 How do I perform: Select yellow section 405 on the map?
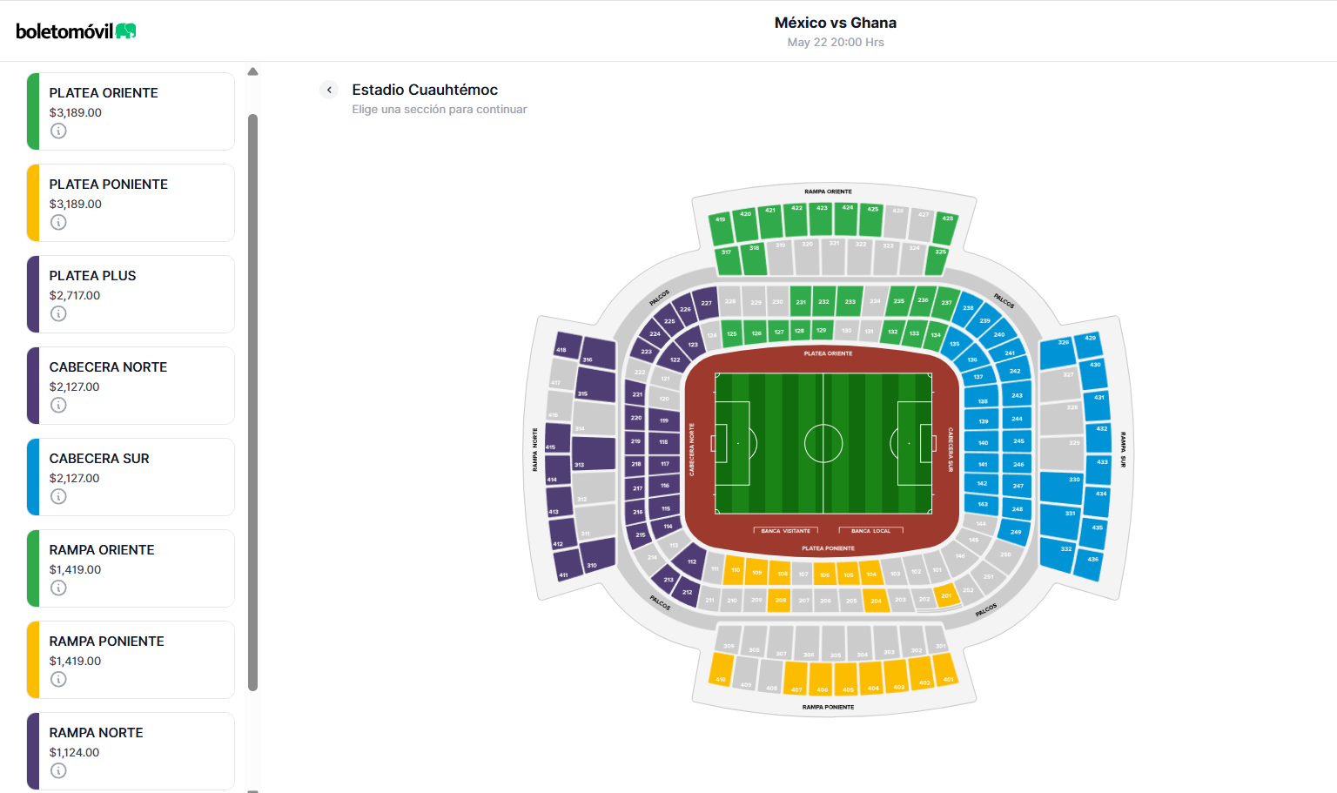click(x=847, y=679)
